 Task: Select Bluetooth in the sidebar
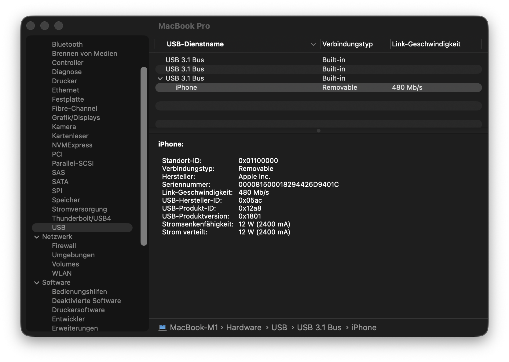click(x=67, y=44)
